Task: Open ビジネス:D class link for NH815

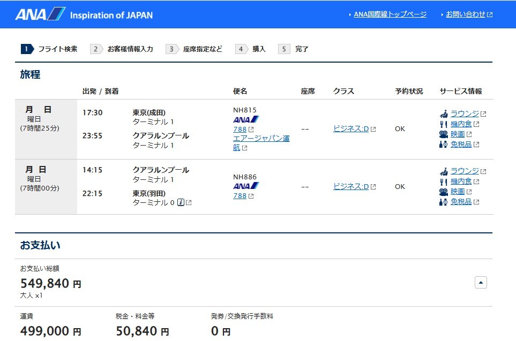Action: pos(351,128)
